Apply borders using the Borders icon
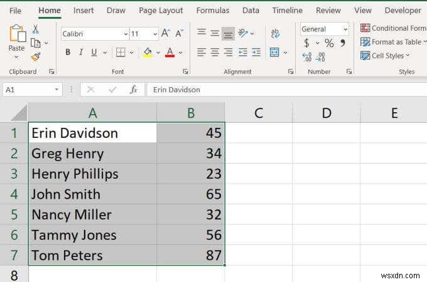This screenshot has height=282, width=427. pyautogui.click(x=121, y=52)
